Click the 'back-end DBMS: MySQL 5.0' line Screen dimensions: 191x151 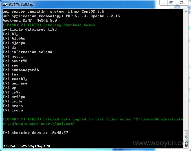pyautogui.click(x=30, y=20)
